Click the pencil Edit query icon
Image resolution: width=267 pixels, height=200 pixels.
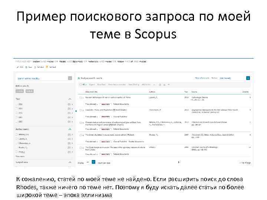point(17,67)
